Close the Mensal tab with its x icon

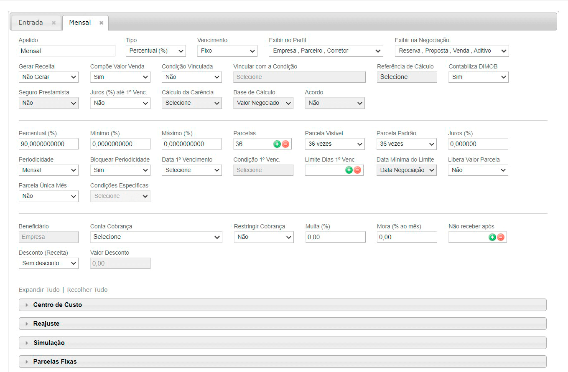click(101, 23)
